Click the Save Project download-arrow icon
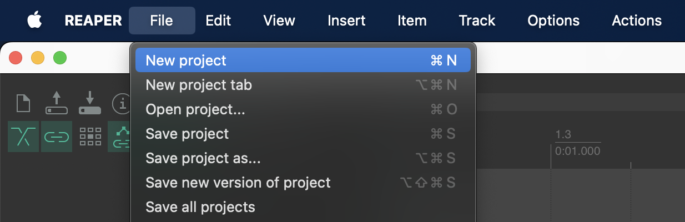 [x=89, y=103]
